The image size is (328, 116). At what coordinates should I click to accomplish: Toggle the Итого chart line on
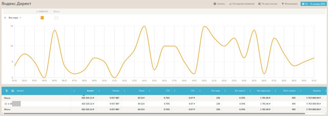(x=56, y=18)
